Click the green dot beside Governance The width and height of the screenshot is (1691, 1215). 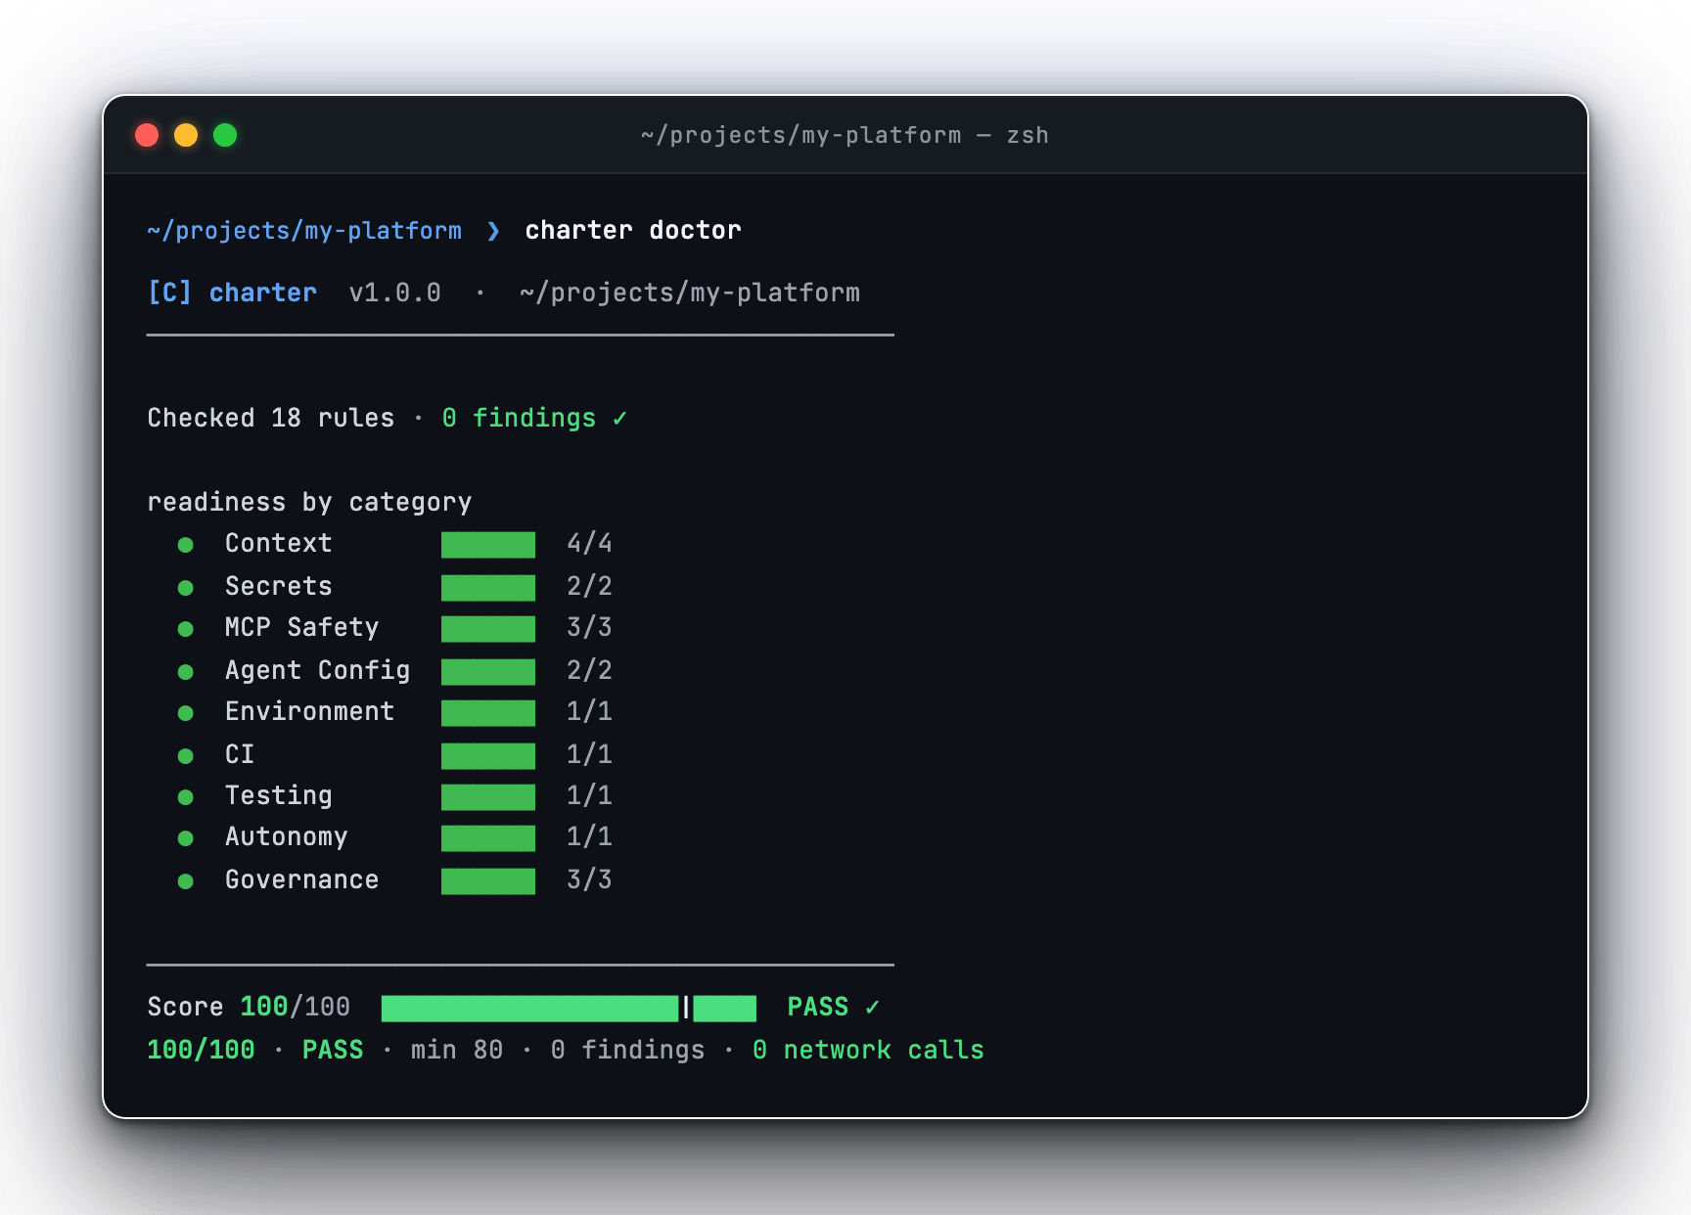[x=185, y=881]
